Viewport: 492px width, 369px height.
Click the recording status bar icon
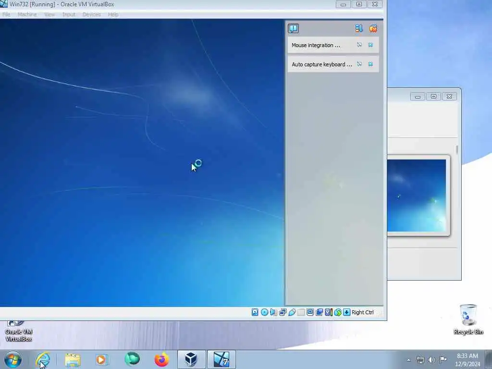tap(320, 312)
